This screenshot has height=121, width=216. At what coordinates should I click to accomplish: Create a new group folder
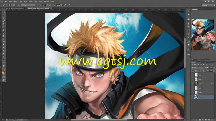click(x=206, y=120)
